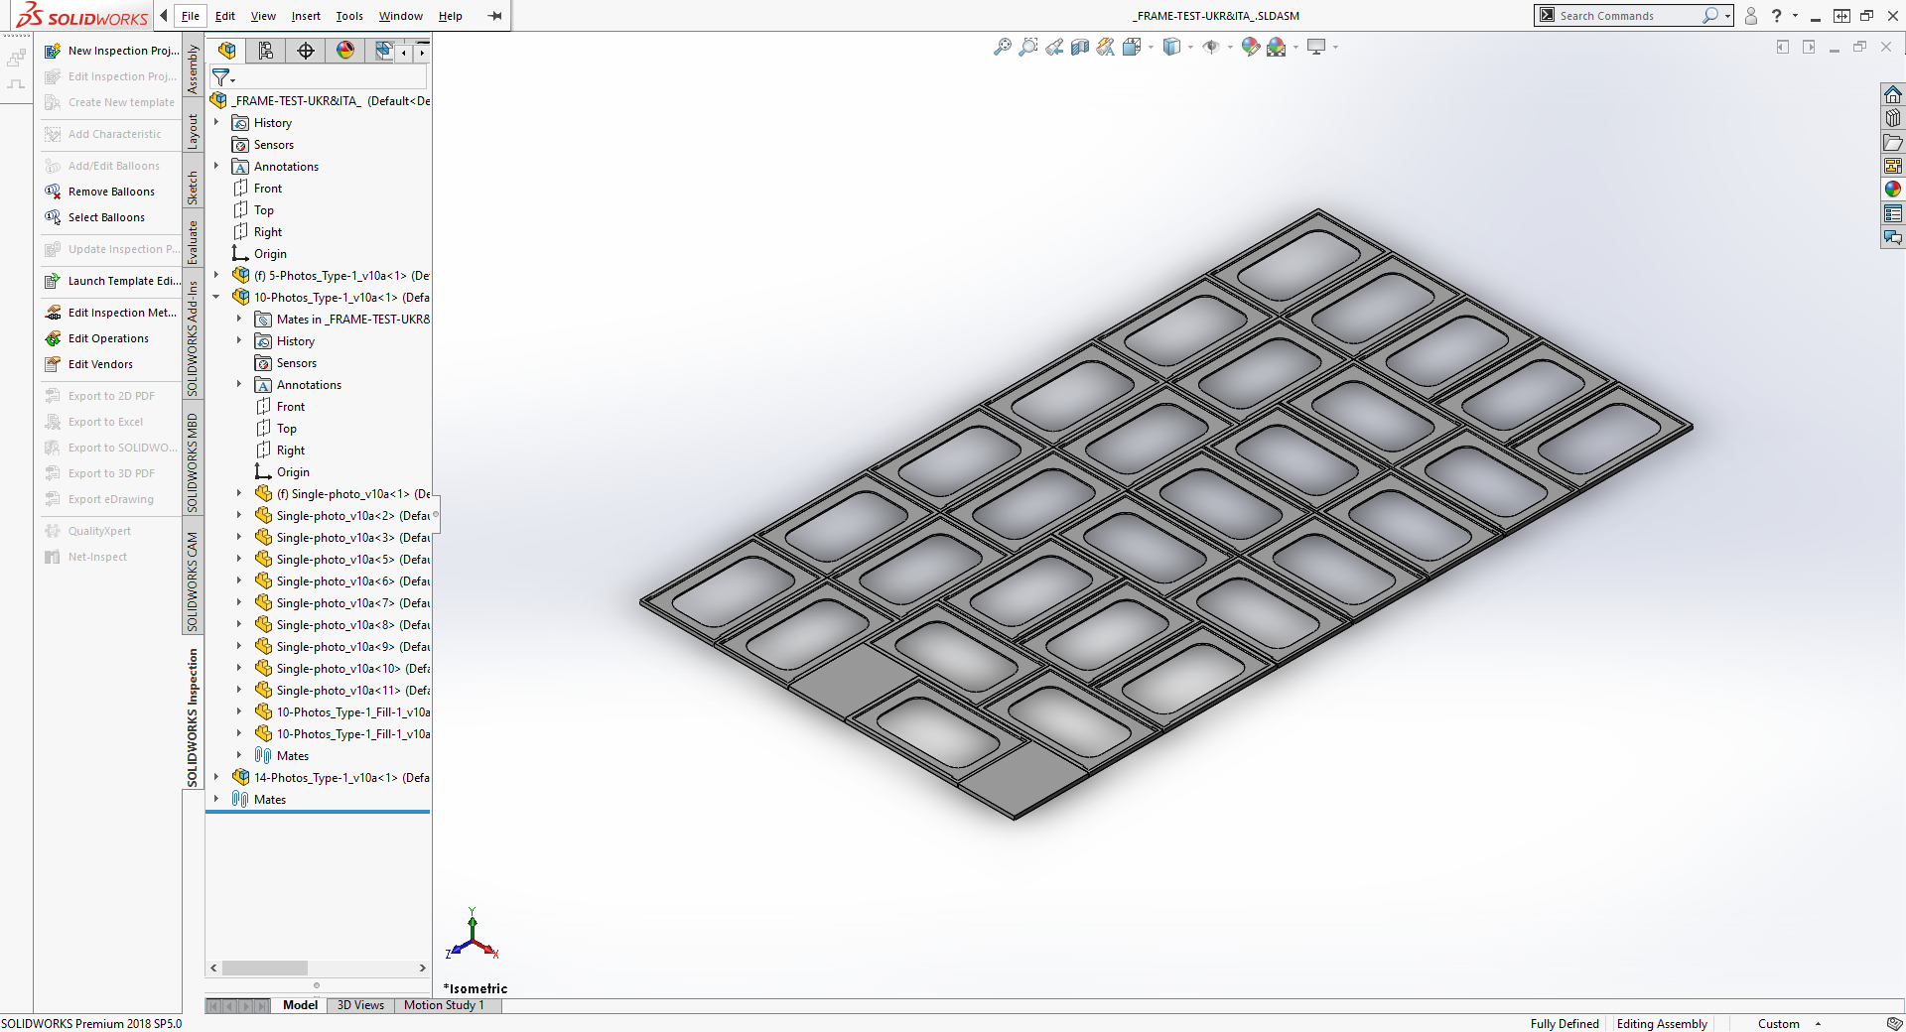
Task: Open the Insert menu
Action: coord(306,16)
